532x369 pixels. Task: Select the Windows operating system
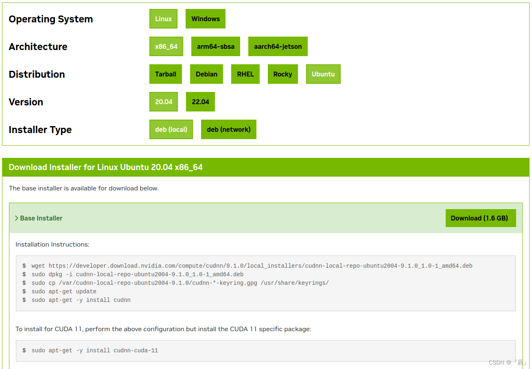205,18
